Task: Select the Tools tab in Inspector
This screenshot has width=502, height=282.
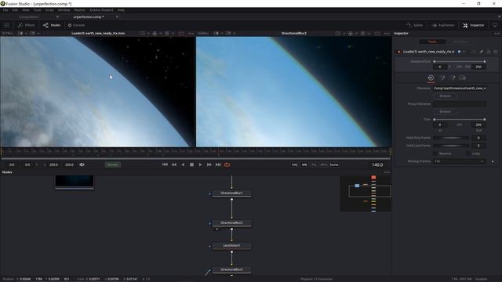Action: [x=432, y=42]
